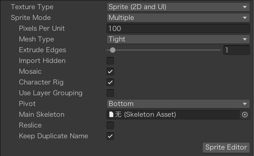This screenshot has height=156, width=254.
Task: Click the Extrude Edges label
Action: pos(42,50)
